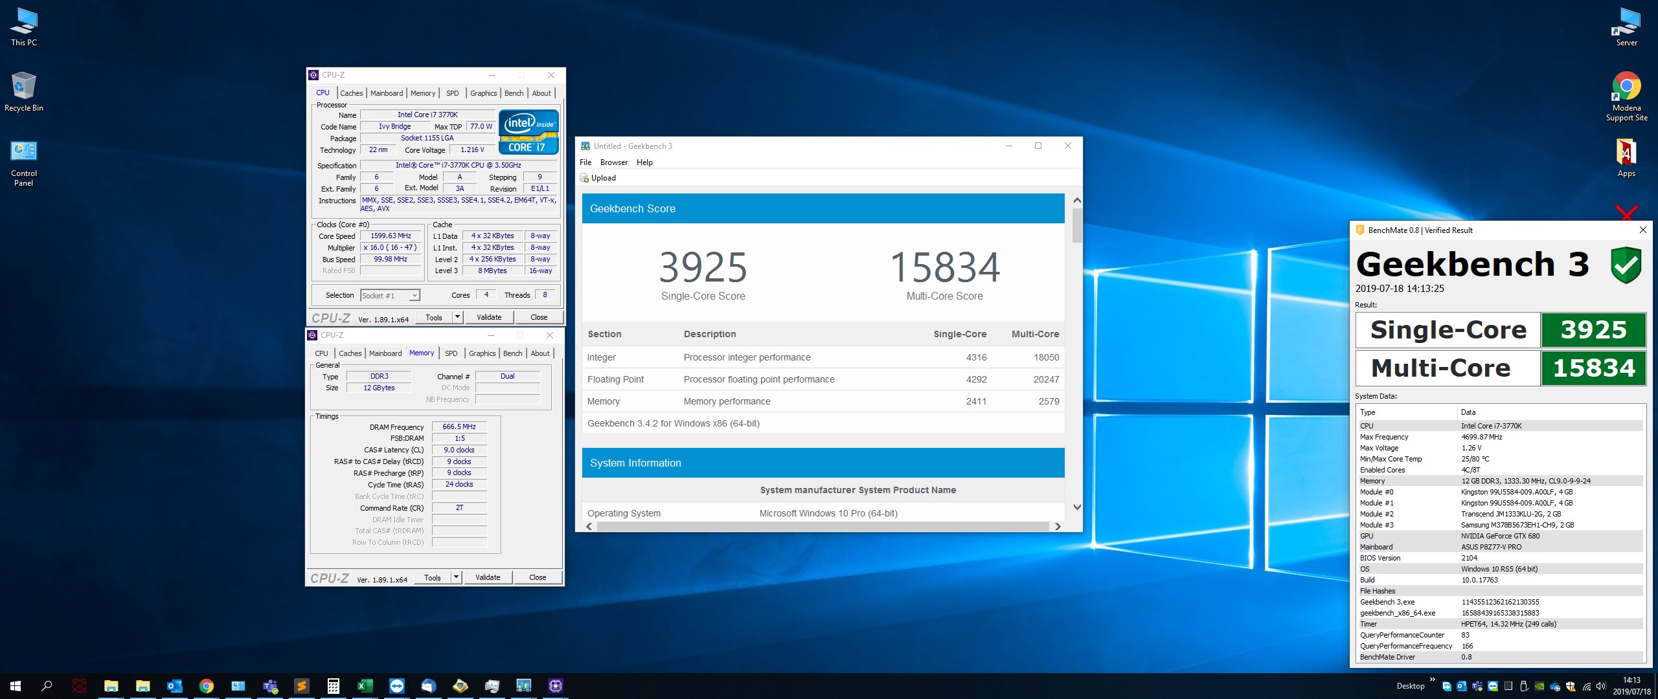Open Tools dropdown arrow in CPU-Z processor window
1658x699 pixels.
pos(457,317)
